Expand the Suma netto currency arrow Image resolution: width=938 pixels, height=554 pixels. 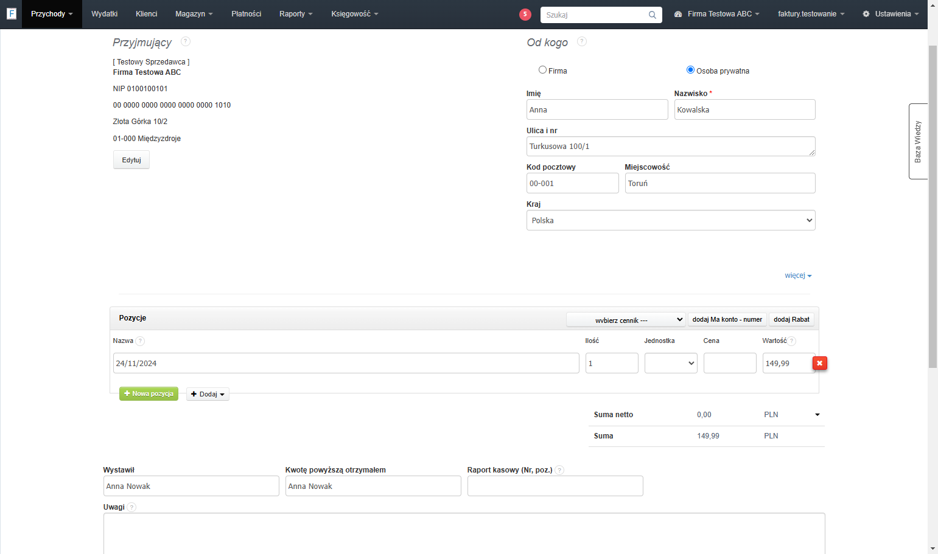(817, 415)
